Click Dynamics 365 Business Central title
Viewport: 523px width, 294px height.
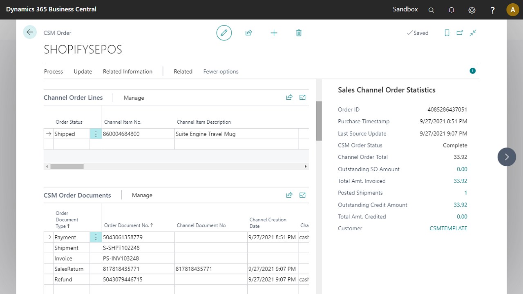51,9
